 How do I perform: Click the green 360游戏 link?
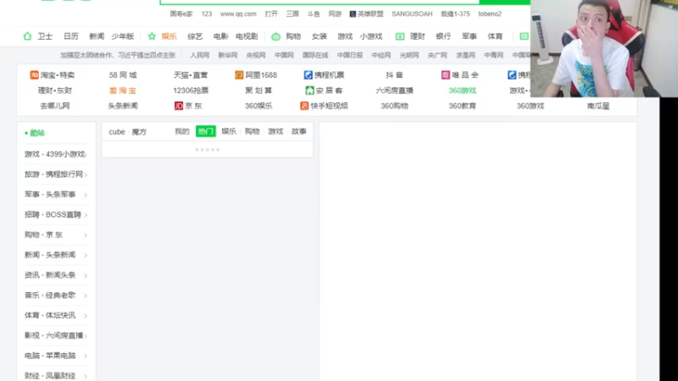(x=462, y=91)
